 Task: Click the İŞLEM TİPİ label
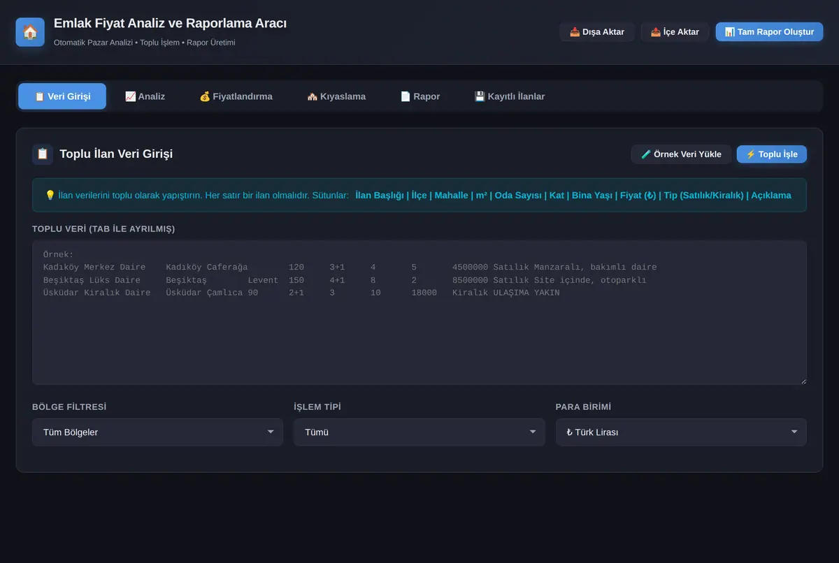click(x=317, y=407)
